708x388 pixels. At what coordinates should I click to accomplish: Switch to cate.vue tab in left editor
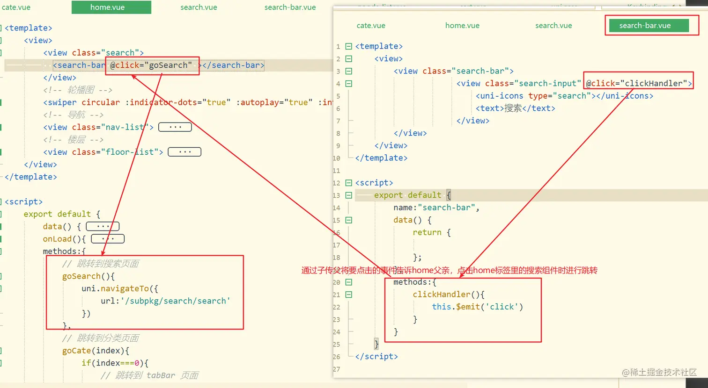point(16,7)
